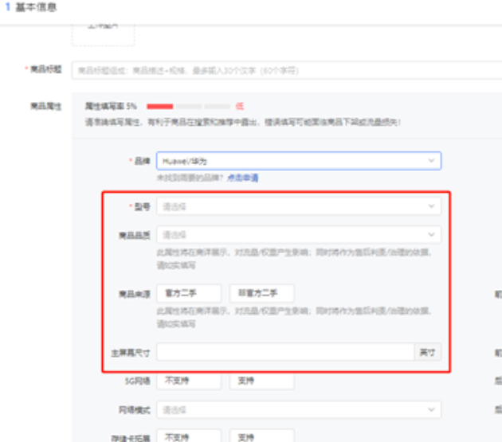Click the 属性填写率 progress bar
Screen dimensions: 502x442
[188, 107]
